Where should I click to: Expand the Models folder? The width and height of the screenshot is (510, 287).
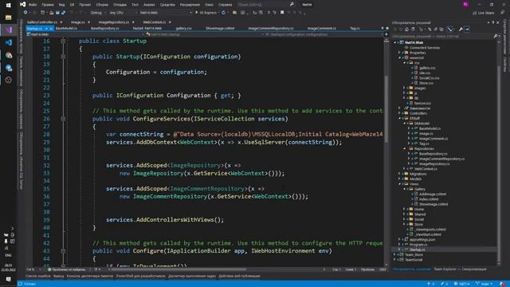[x=400, y=179]
